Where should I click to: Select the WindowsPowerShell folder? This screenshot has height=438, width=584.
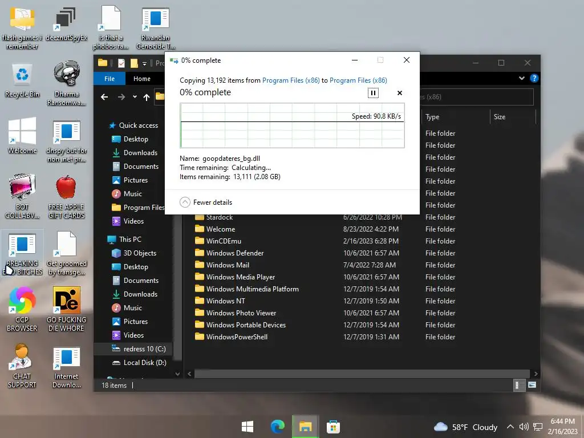231,336
